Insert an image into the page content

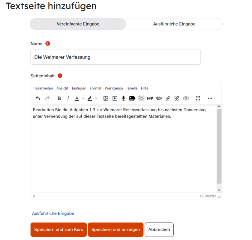106,98
